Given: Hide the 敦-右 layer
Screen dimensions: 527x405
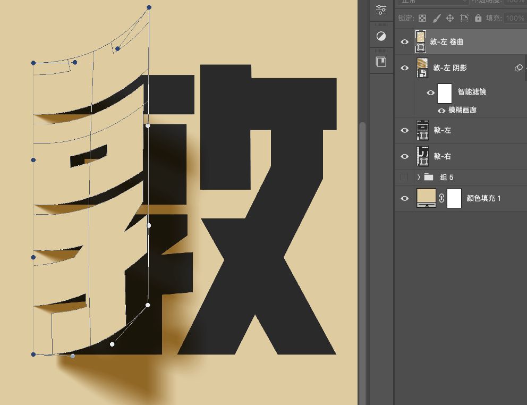Looking at the screenshot, I should (405, 156).
